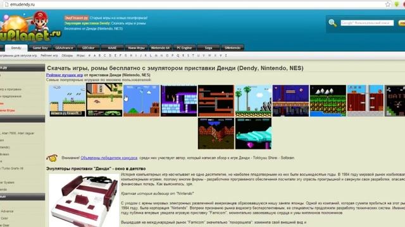The image size is (405, 227).
Task: Select the Dendy tab
Action: pos(16,48)
